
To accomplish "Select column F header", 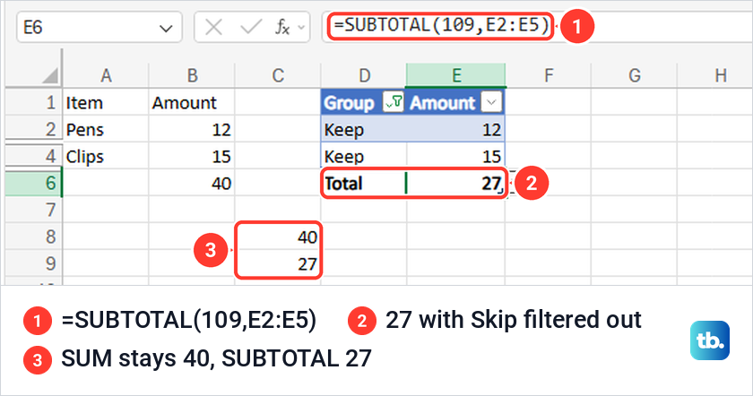I will tap(548, 75).
